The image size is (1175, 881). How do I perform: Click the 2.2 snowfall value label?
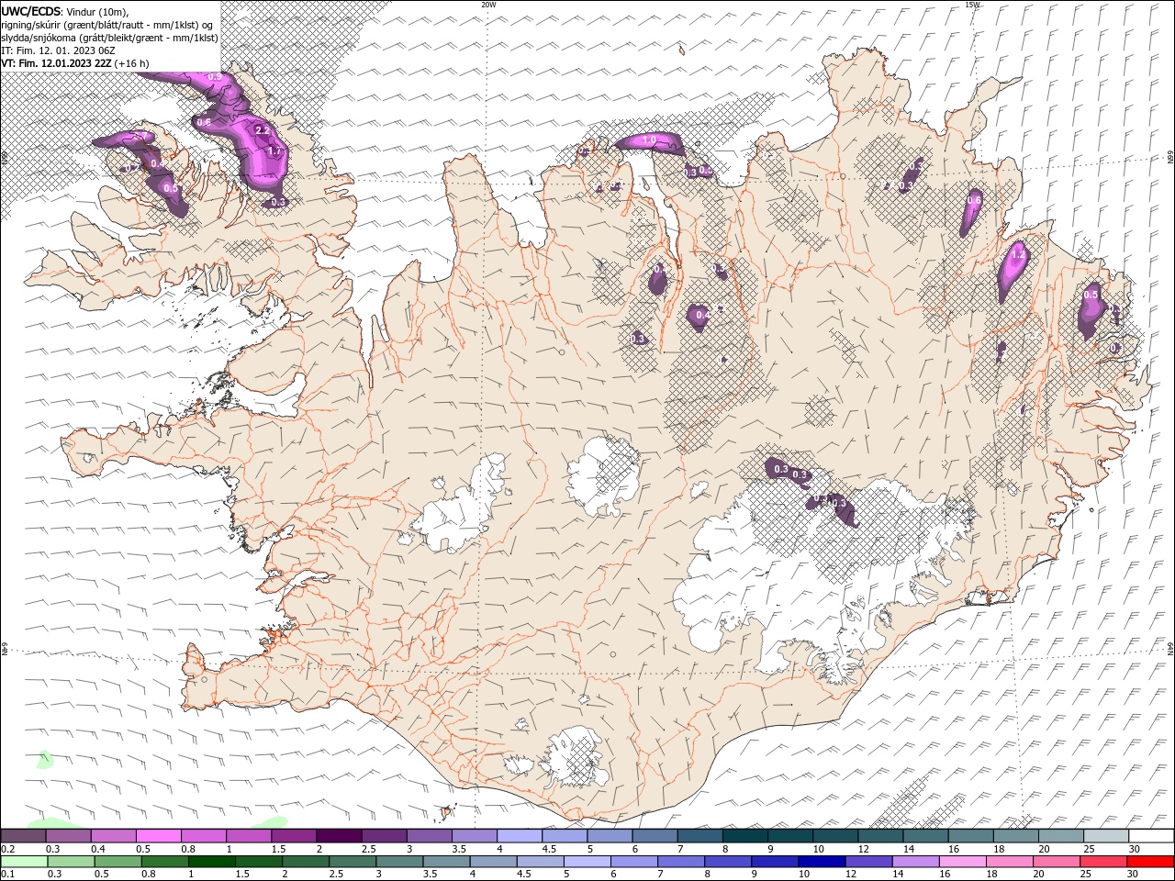(x=261, y=130)
